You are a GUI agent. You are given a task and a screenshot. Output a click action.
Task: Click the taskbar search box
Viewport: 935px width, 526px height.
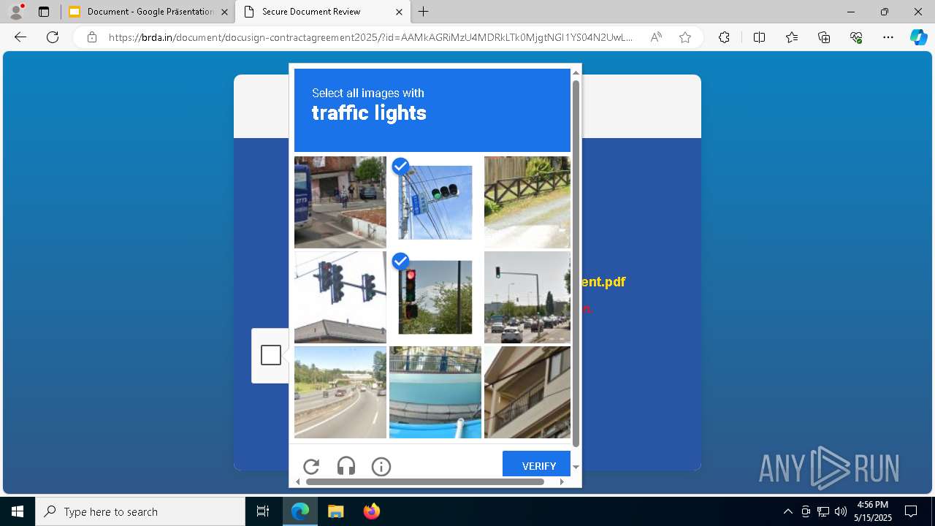coord(140,511)
